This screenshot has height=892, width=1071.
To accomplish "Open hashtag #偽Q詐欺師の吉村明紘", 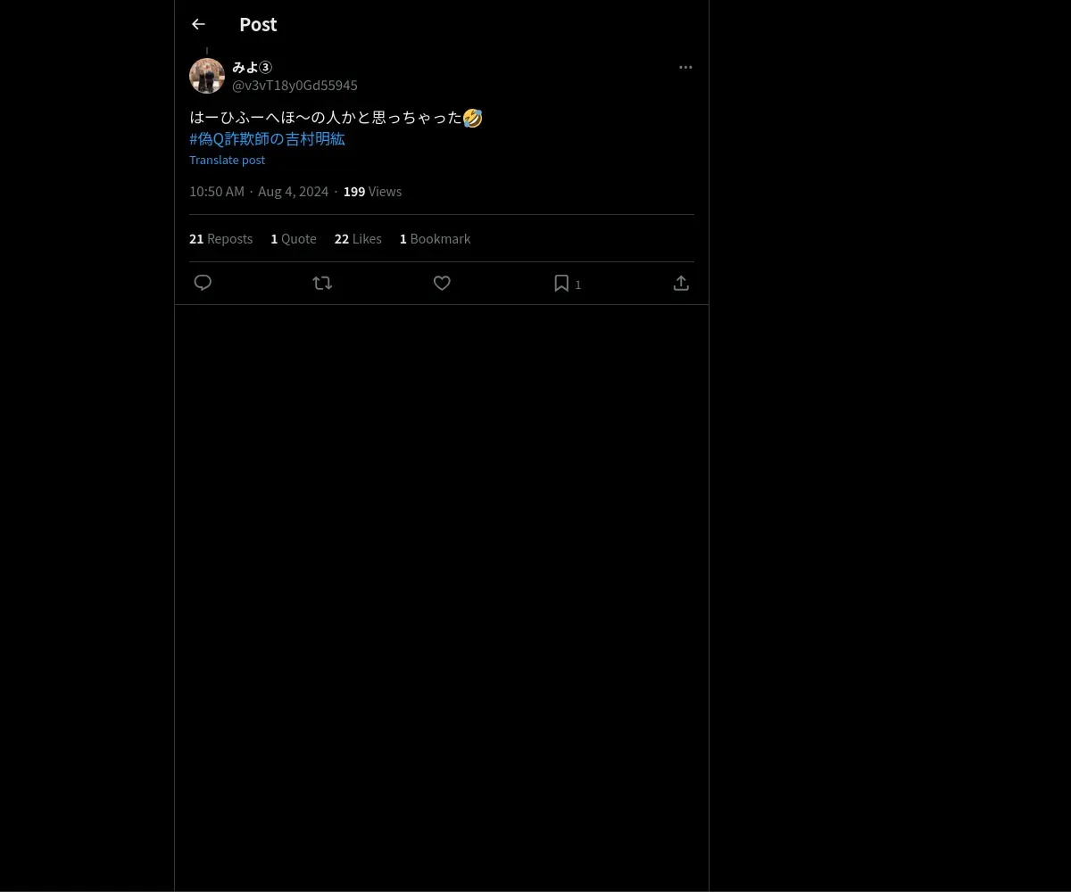I will pyautogui.click(x=267, y=138).
